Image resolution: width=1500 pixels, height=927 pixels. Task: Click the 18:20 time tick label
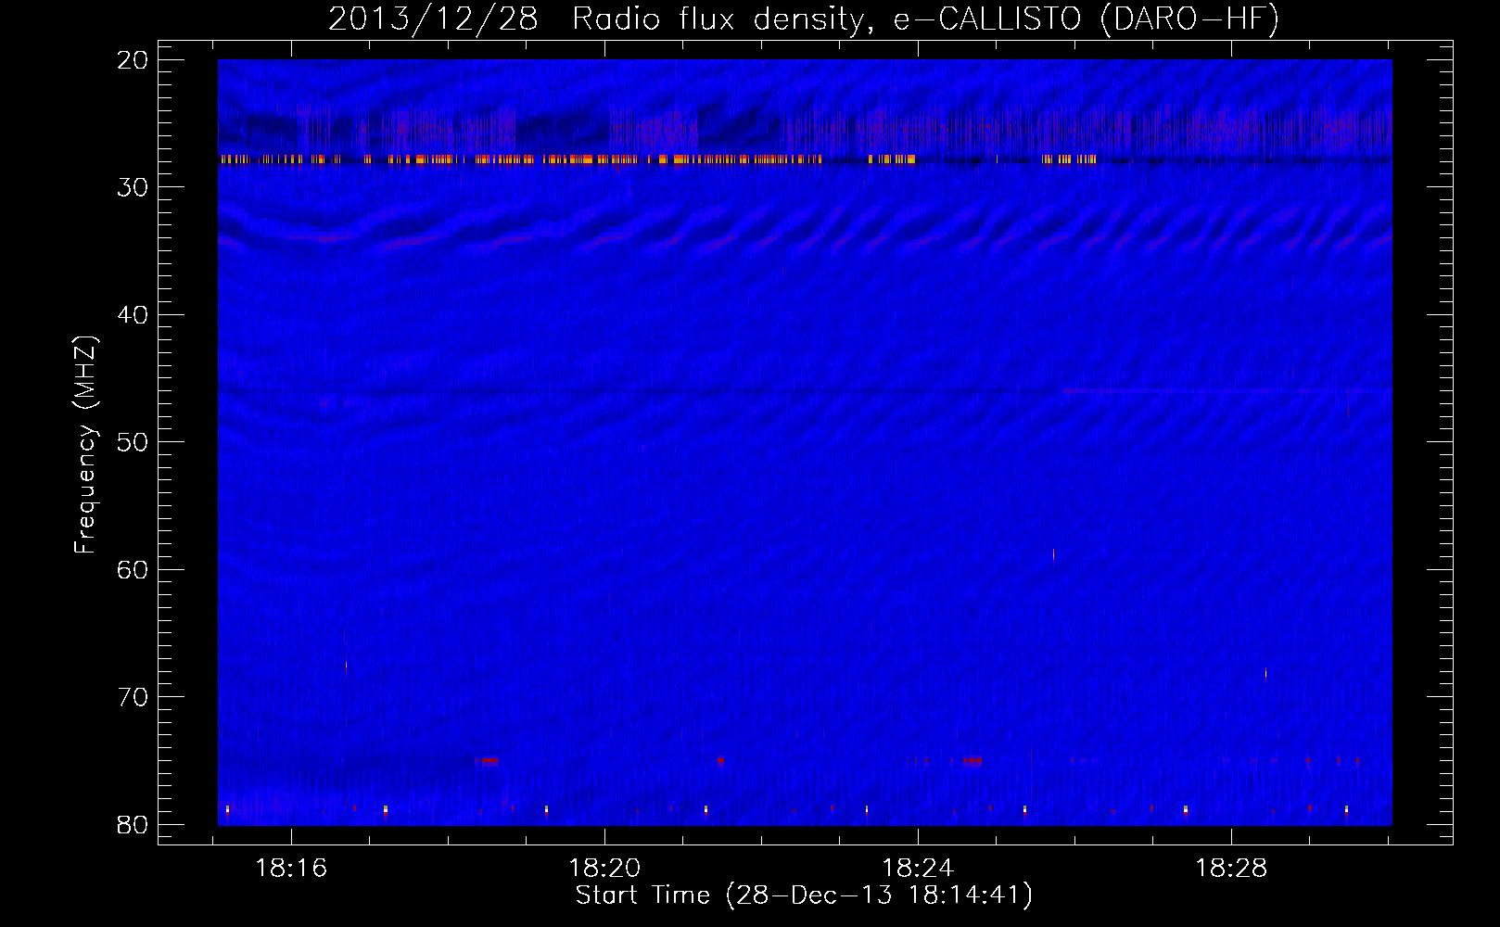click(604, 869)
